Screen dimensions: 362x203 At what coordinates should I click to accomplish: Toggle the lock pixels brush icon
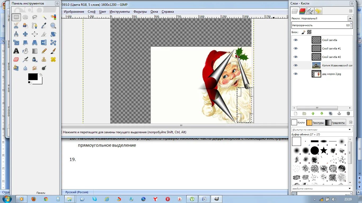pos(303,32)
